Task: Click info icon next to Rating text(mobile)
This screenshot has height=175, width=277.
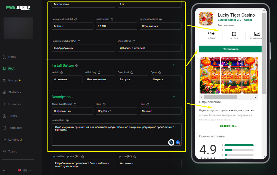Action: (x=76, y=19)
